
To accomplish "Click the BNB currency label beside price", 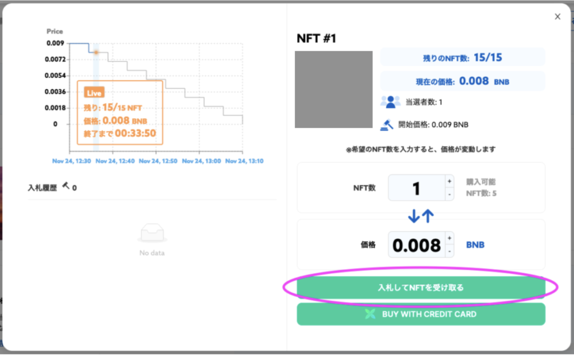I will point(475,244).
